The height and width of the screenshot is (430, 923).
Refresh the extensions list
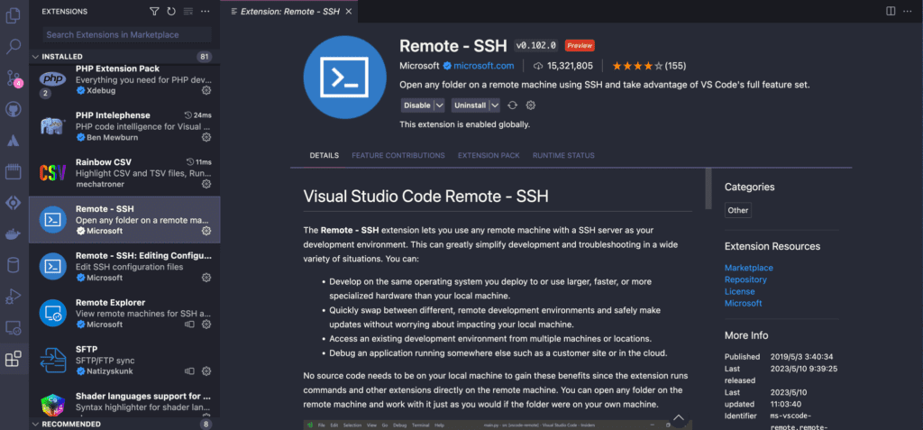(171, 12)
